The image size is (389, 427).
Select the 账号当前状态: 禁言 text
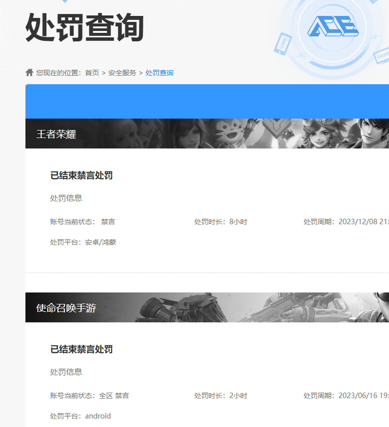(83, 222)
